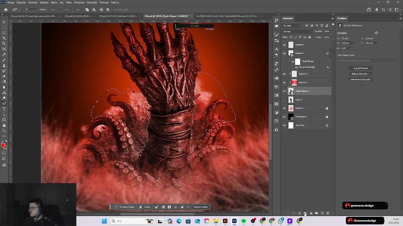Go to the Photoshop Home screen
Image resolution: width=403 pixels, height=226 pixels.
[6, 9]
